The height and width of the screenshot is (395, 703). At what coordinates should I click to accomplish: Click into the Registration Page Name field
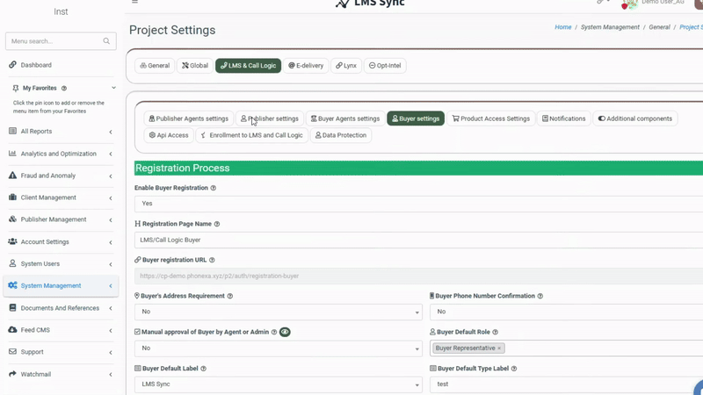click(418, 240)
